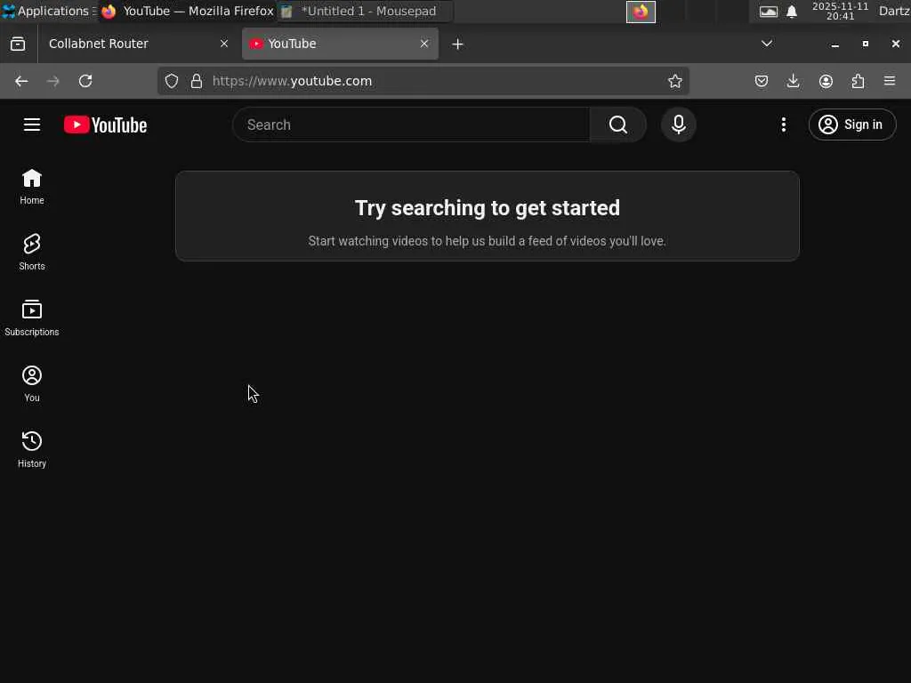Go to Home in the sidebar
Image resolution: width=911 pixels, height=683 pixels.
(x=32, y=187)
